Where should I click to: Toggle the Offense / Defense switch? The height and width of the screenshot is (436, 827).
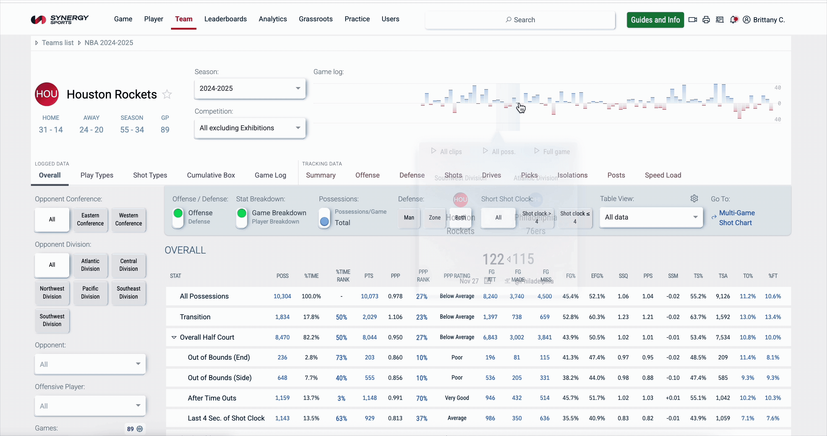tap(178, 217)
